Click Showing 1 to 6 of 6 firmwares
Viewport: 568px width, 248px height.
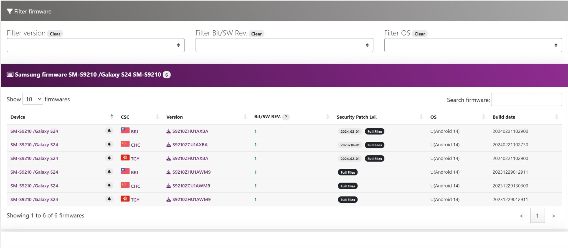45,215
